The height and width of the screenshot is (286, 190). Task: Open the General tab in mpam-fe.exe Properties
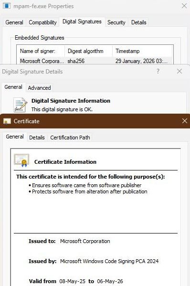[x=14, y=22]
